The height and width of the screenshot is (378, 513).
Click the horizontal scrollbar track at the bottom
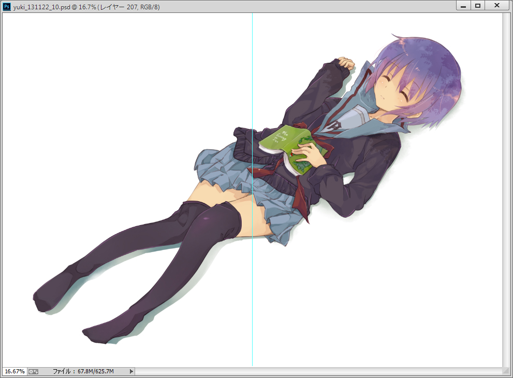318,371
